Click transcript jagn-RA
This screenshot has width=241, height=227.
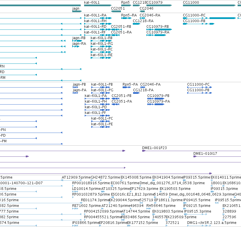[79, 44]
